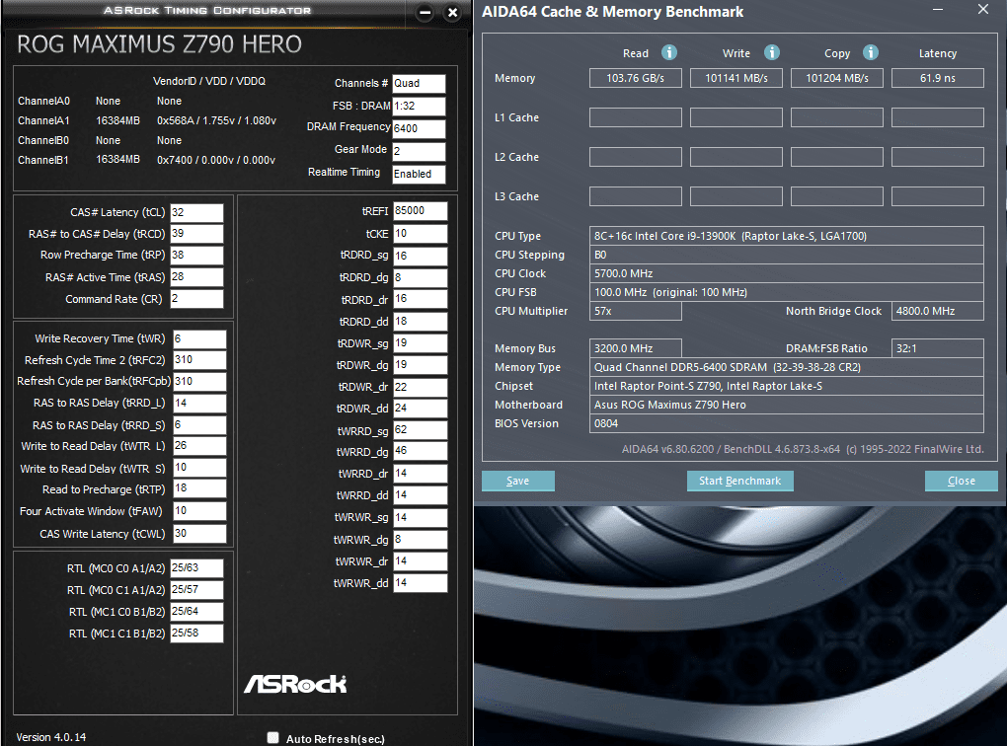Select the FSB : DRAM ratio field
The width and height of the screenshot is (1007, 746).
419,106
